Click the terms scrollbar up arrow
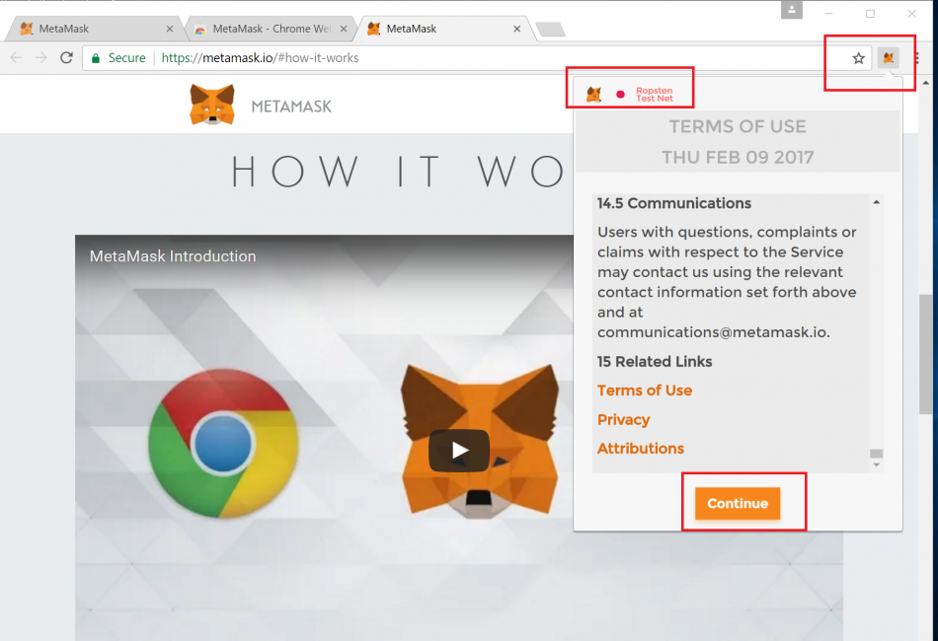 click(877, 202)
